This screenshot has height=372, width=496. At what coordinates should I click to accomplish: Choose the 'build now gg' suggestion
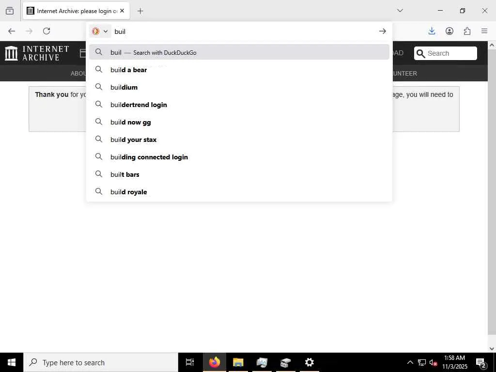(x=239, y=122)
